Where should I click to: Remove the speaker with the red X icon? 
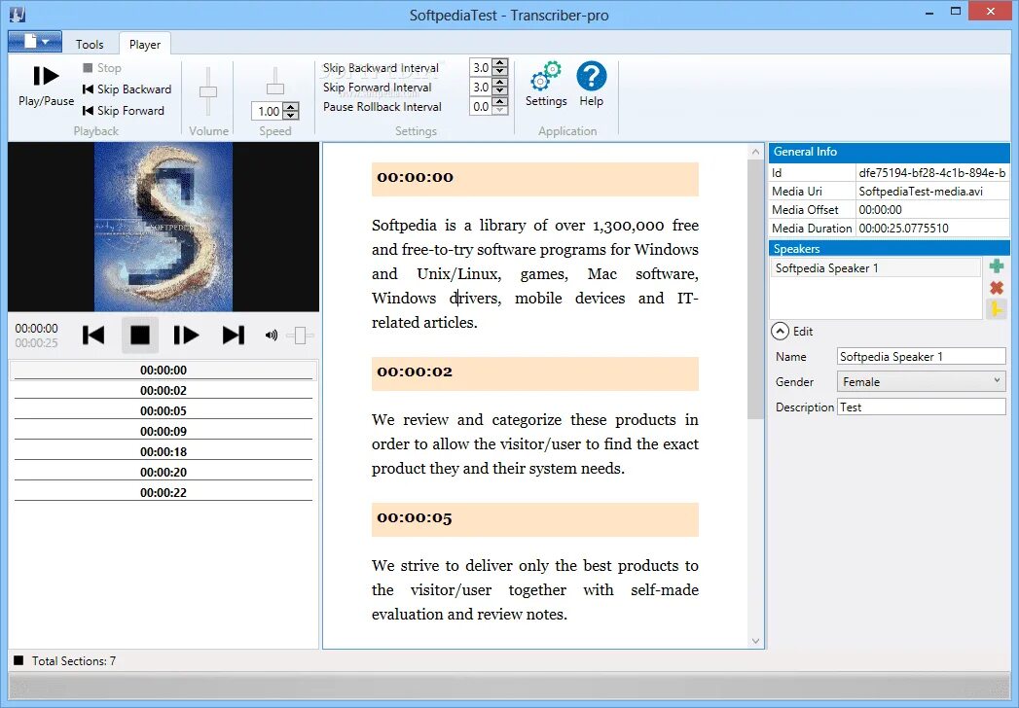997,288
